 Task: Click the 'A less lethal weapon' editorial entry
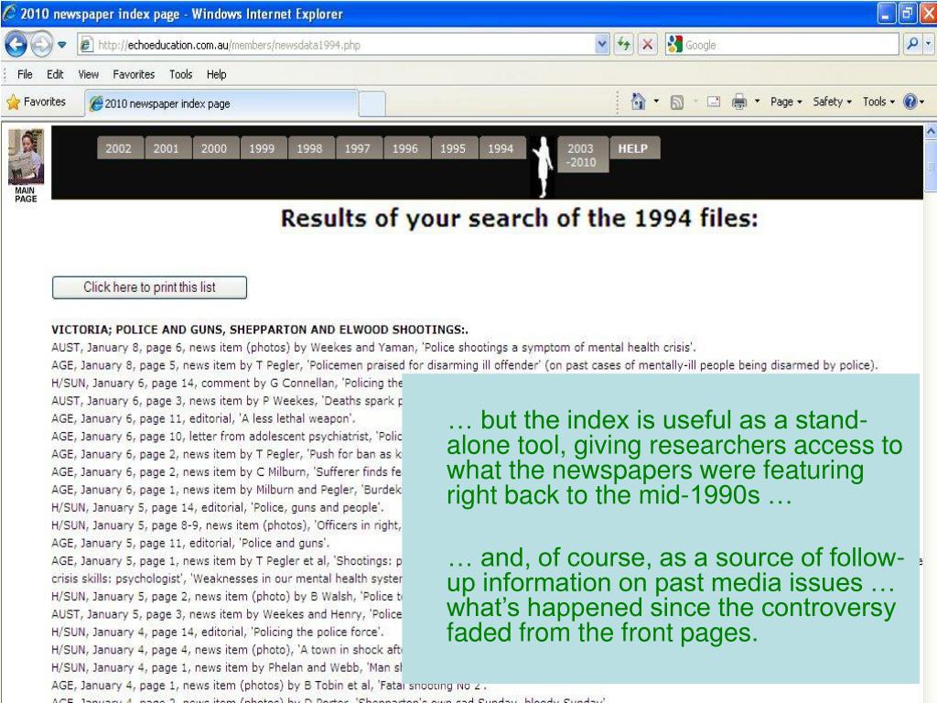[203, 418]
